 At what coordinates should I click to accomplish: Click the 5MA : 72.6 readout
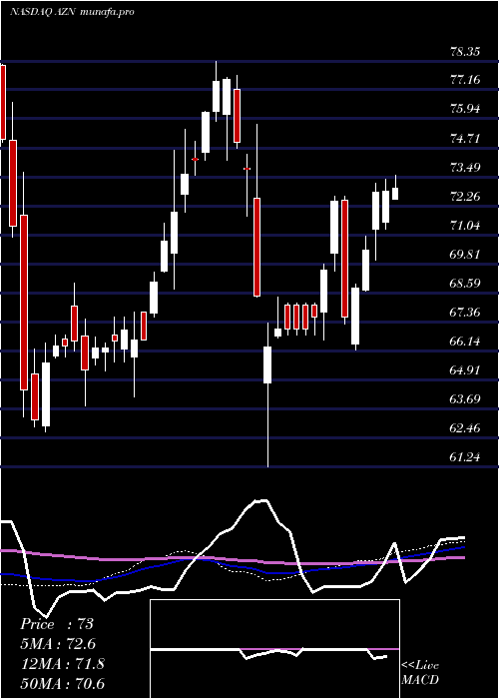(x=58, y=644)
